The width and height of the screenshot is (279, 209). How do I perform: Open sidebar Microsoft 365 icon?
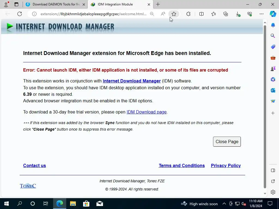(x=273, y=79)
